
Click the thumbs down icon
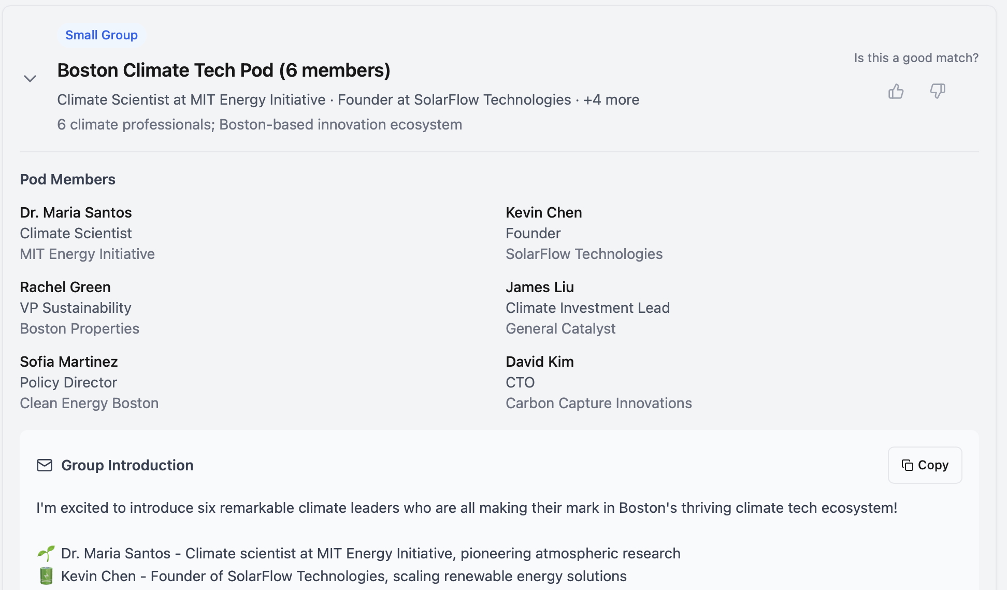click(937, 91)
